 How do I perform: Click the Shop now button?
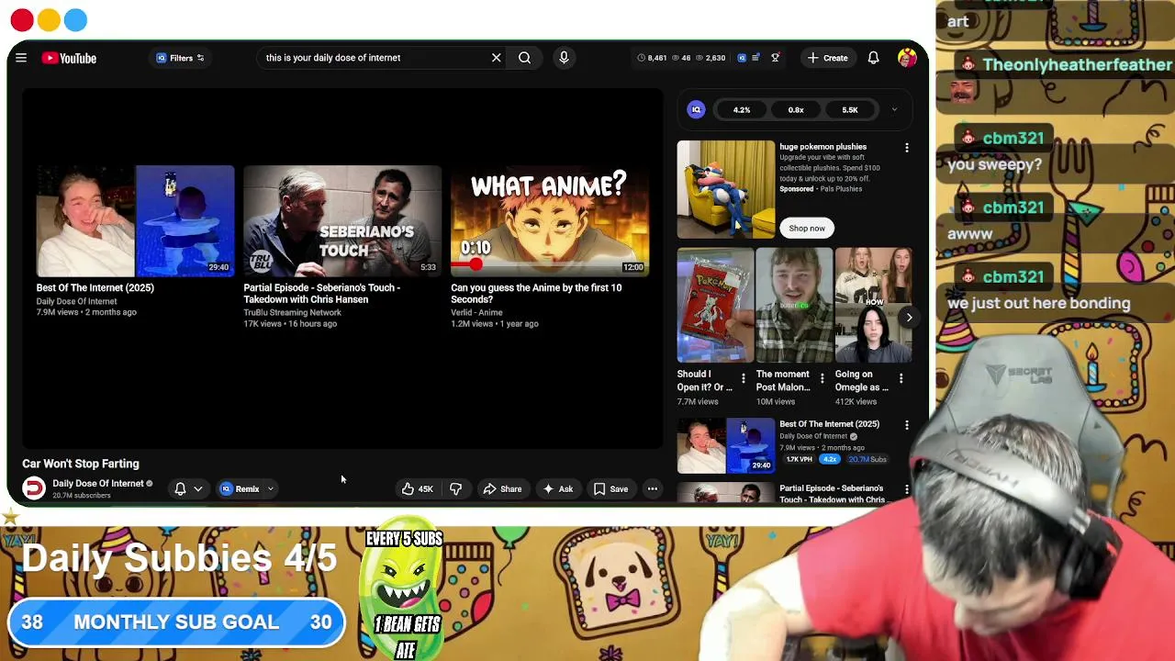tap(807, 228)
